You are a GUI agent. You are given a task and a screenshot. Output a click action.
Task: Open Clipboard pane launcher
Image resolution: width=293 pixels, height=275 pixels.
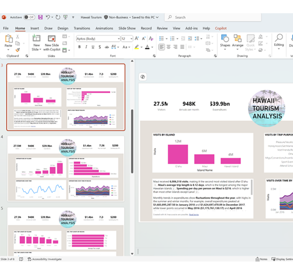[x=27, y=56]
